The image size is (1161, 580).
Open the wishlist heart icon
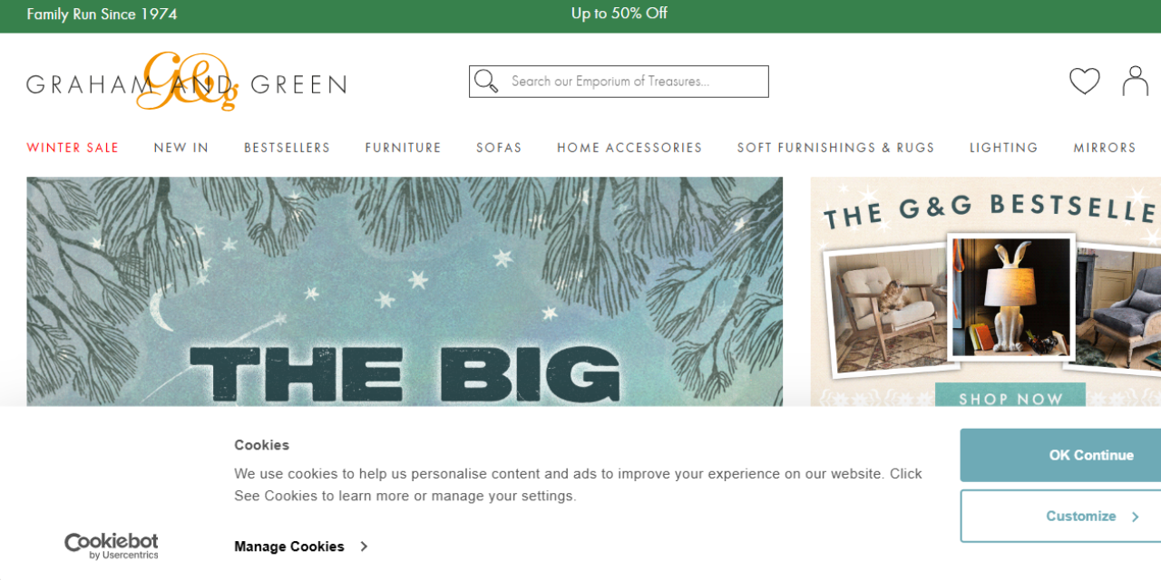1084,82
